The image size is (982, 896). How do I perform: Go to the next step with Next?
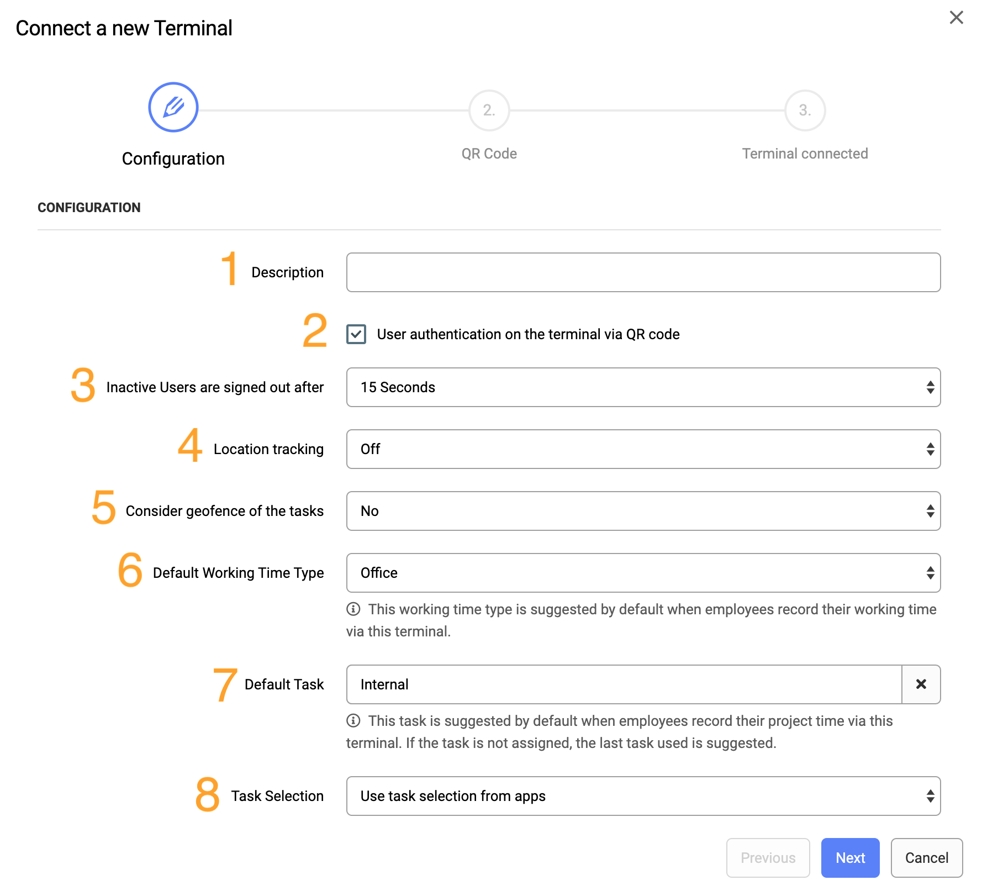pos(850,858)
